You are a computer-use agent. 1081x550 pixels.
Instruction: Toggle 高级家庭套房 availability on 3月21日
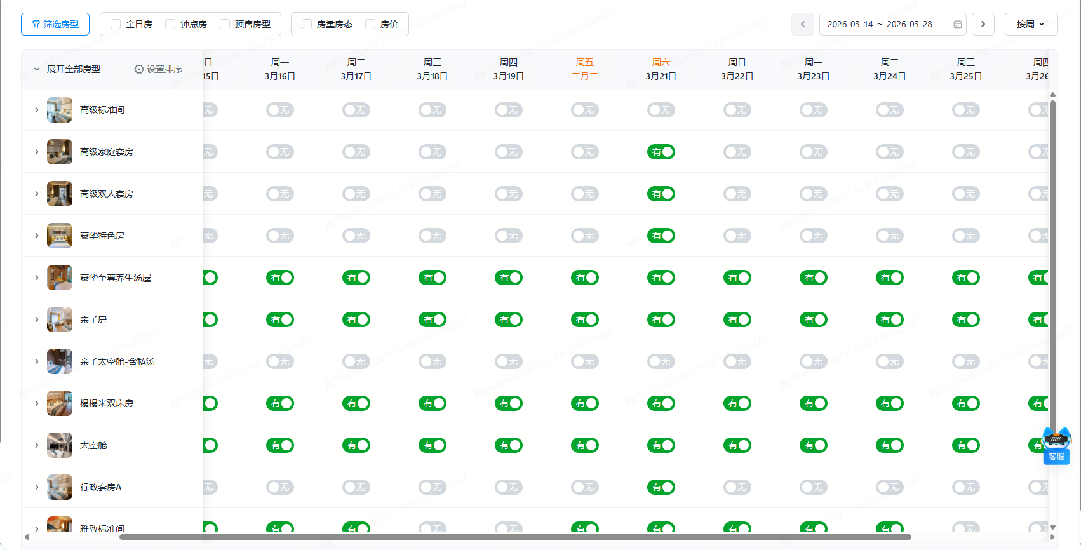(661, 152)
